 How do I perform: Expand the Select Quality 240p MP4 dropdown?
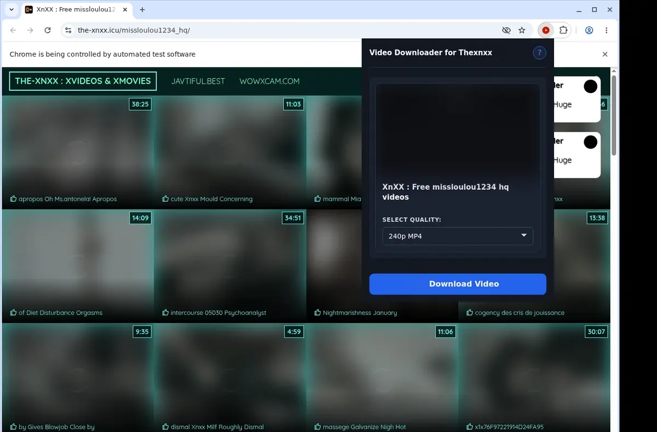click(x=458, y=236)
